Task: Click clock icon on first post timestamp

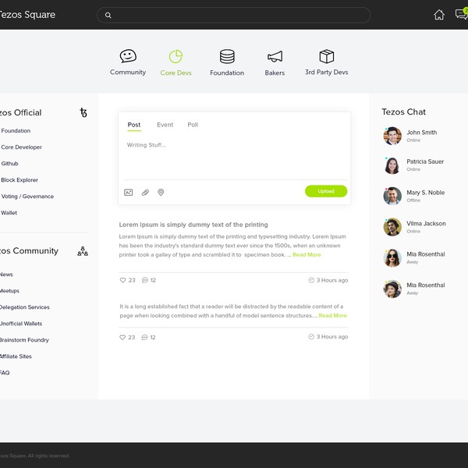Action: point(311,280)
